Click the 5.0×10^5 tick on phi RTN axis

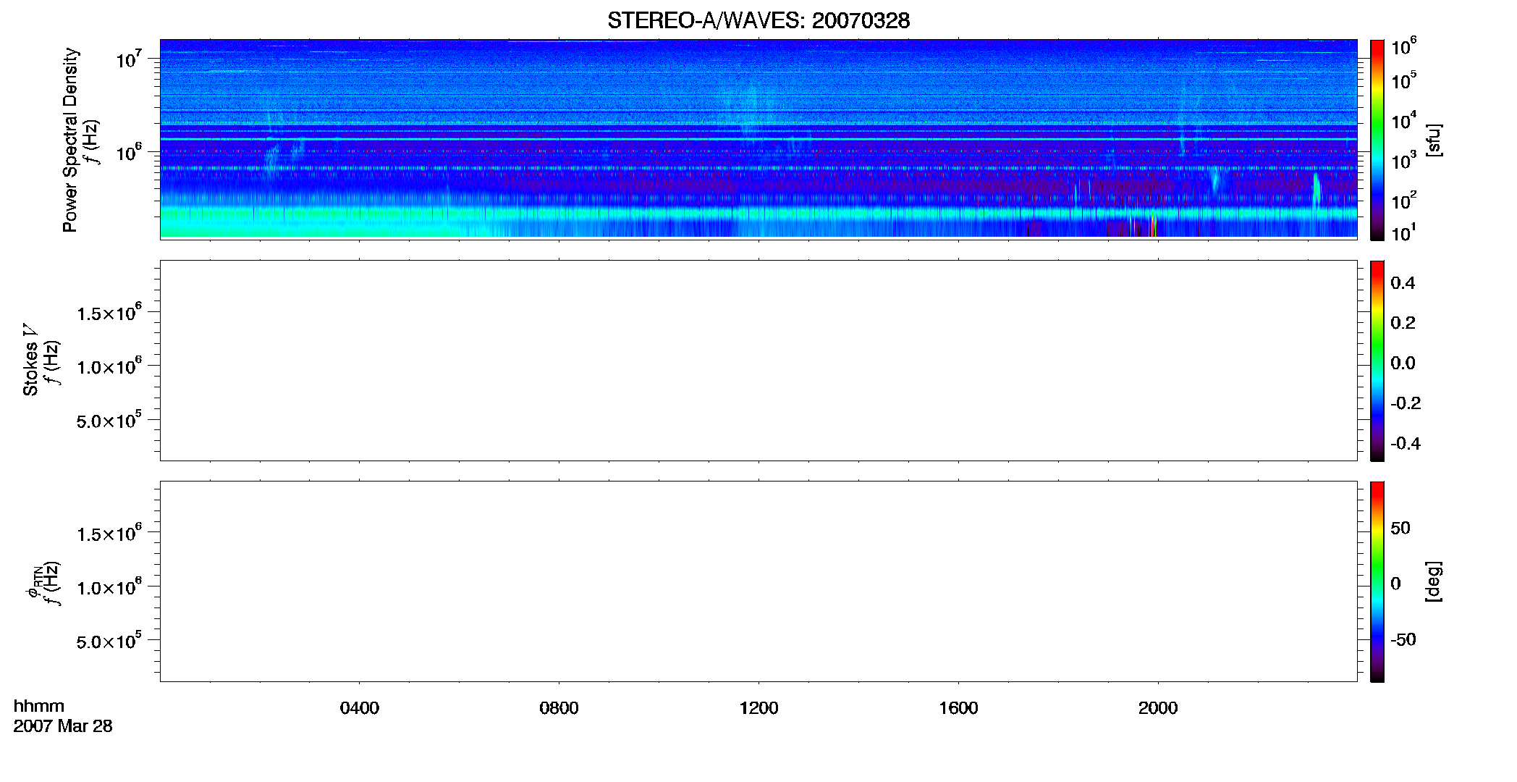(109, 641)
